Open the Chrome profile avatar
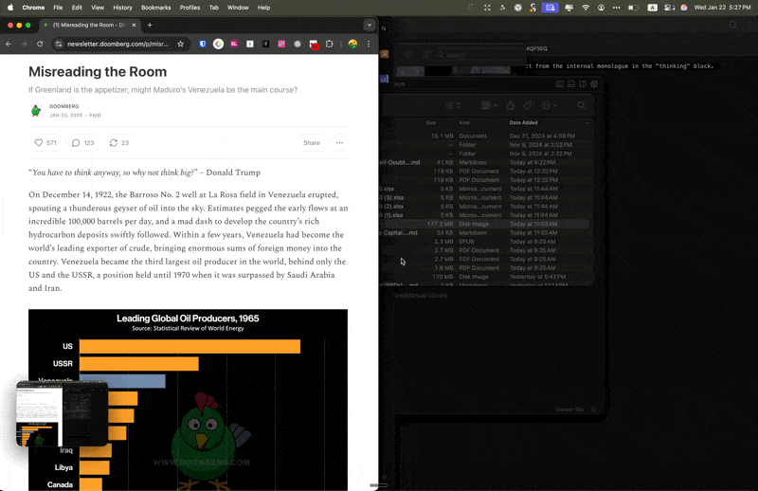This screenshot has width=758, height=491. 352,44
